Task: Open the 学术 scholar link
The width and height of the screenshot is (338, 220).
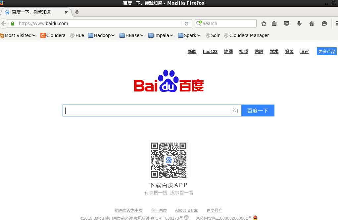Action: pos(274,52)
